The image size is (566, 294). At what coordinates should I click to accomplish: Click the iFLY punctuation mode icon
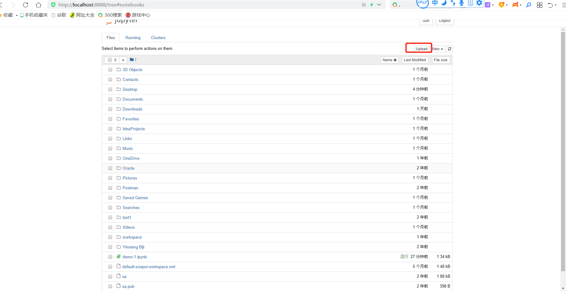(x=453, y=3)
